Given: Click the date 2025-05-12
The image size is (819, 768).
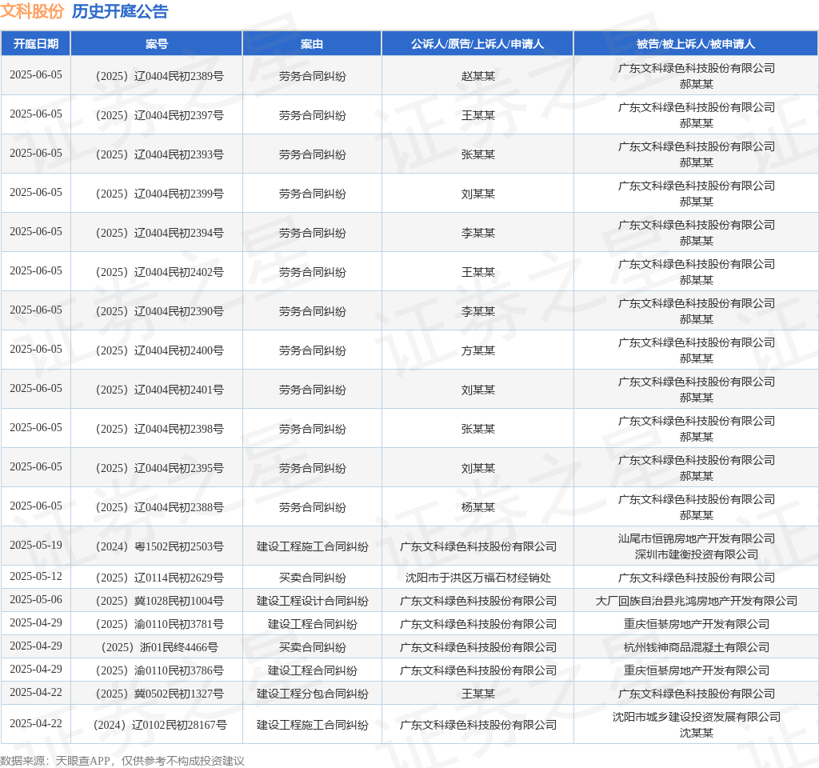Looking at the screenshot, I should [x=35, y=576].
